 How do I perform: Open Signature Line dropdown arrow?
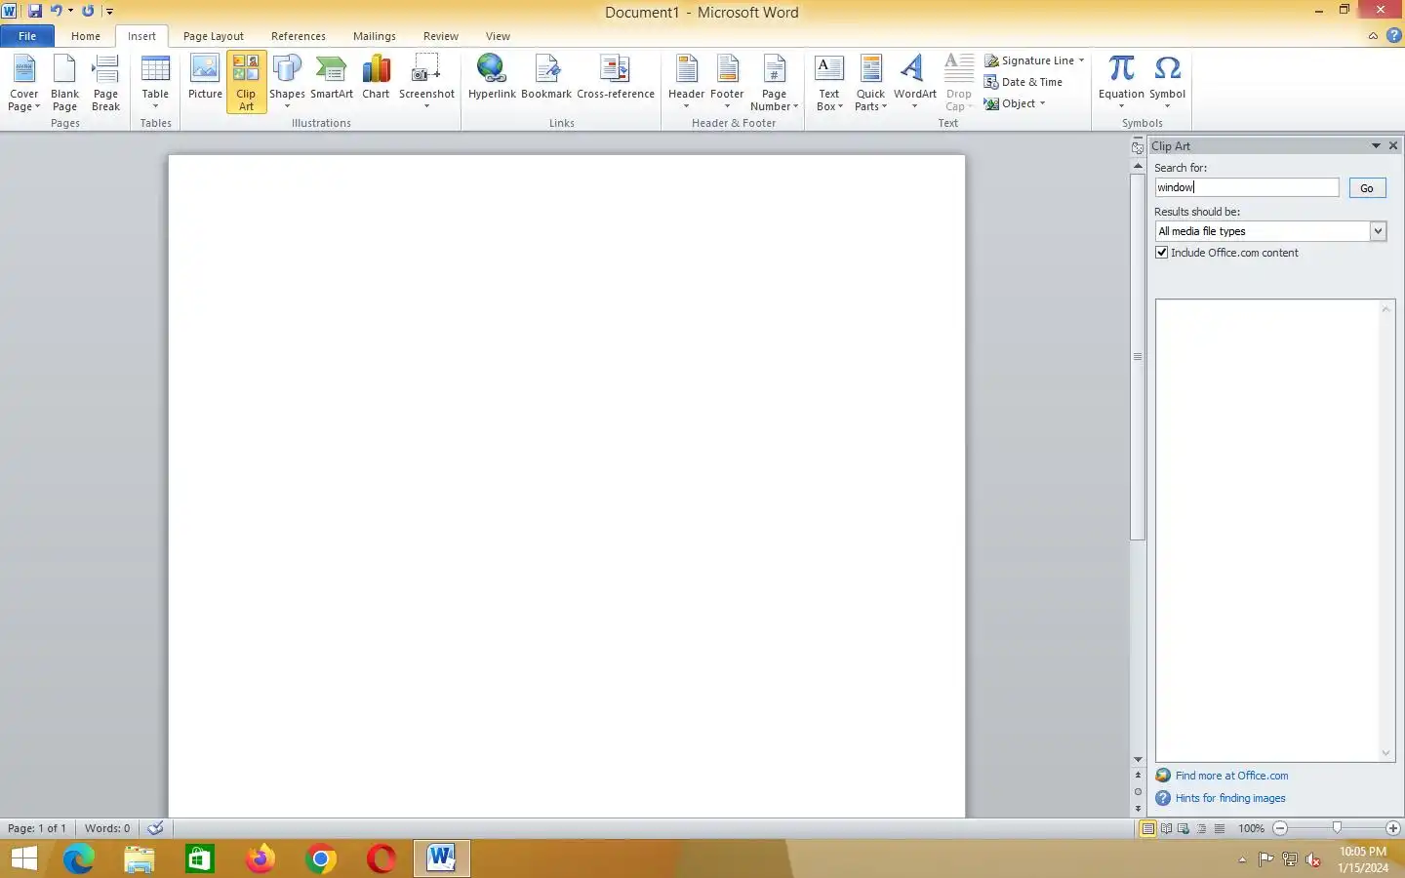click(1081, 60)
